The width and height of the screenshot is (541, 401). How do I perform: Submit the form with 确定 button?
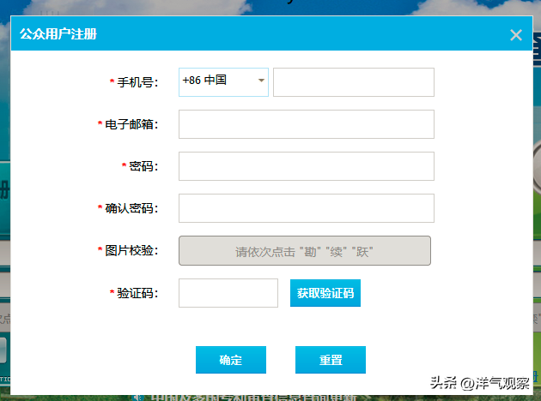pyautogui.click(x=230, y=360)
